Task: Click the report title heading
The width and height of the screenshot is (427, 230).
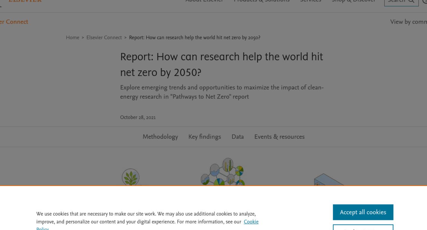Action: coord(222,65)
